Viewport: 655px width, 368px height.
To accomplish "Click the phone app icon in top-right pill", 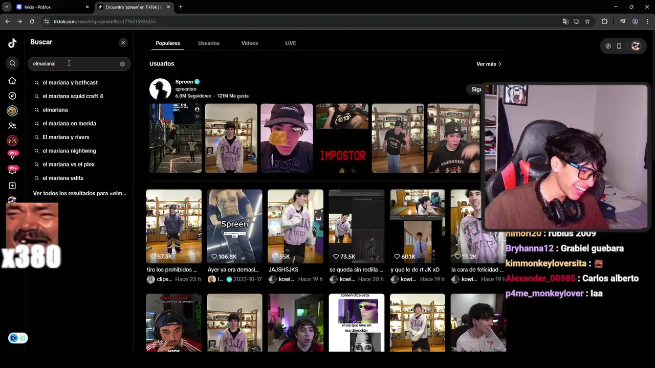I will click(619, 46).
